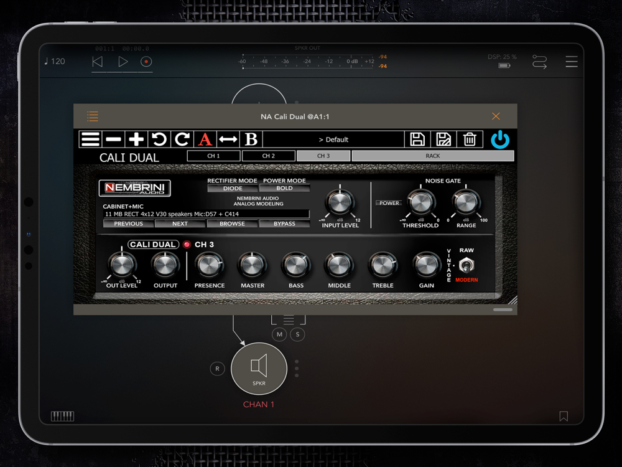Click the MASTER knob
Image resolution: width=622 pixels, height=467 pixels.
tap(253, 265)
